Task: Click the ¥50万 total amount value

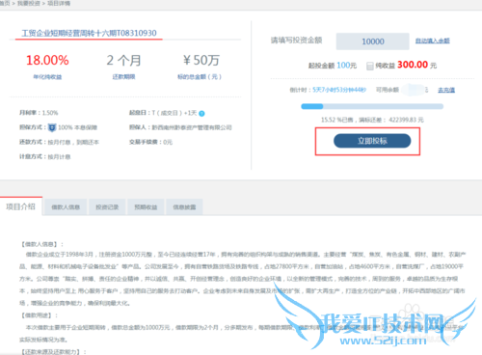Action: pos(201,60)
